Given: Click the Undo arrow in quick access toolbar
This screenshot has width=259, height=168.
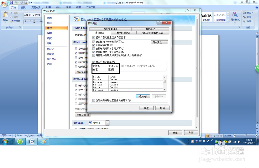Looking at the screenshot, I should [x=16, y=3].
